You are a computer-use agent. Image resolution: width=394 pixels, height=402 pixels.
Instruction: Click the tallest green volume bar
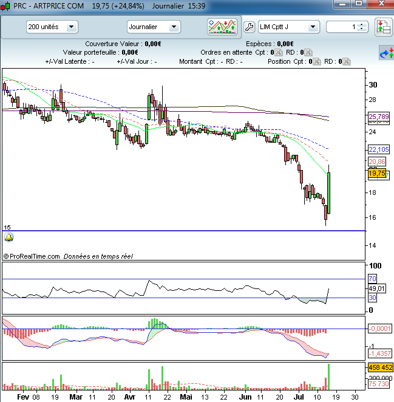329,377
